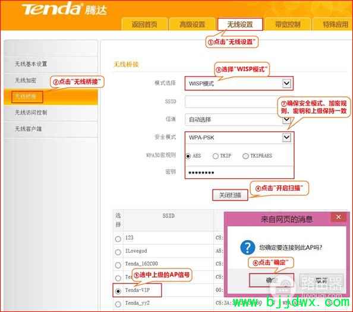This screenshot has height=312, width=353.
Task: Select the TKIP&AES radio button
Action: tap(245, 156)
